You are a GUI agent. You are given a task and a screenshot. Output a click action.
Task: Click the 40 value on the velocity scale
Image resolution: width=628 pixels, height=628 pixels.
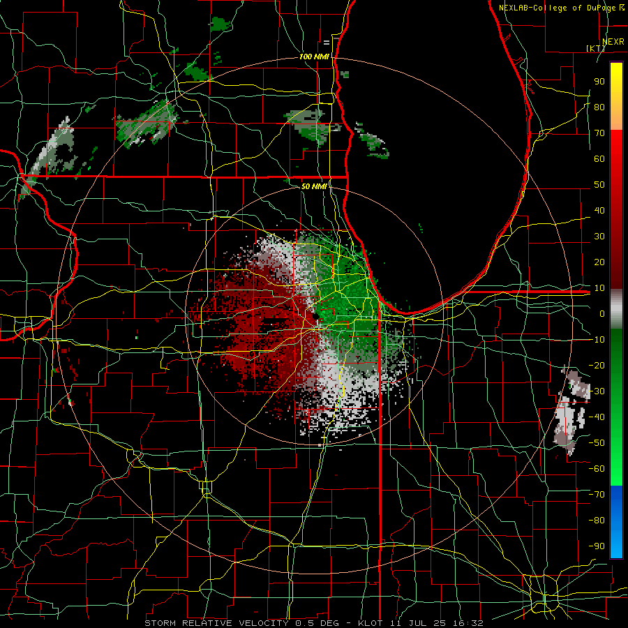[x=599, y=210]
